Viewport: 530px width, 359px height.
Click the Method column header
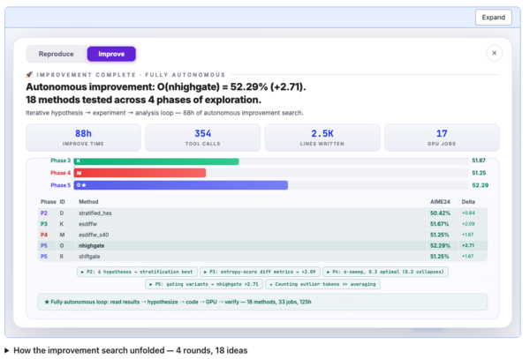coord(88,202)
